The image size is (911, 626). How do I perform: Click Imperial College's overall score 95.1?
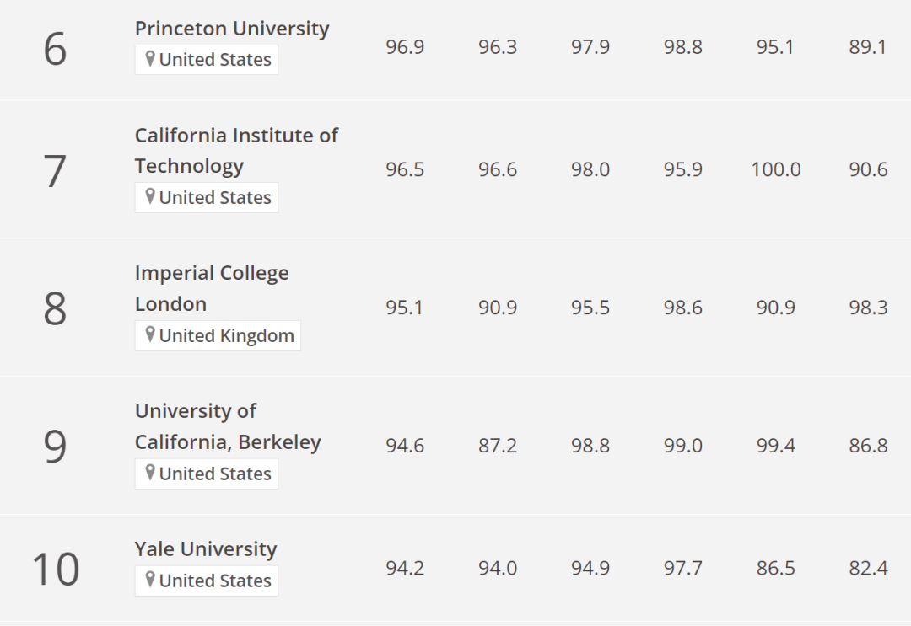point(404,308)
